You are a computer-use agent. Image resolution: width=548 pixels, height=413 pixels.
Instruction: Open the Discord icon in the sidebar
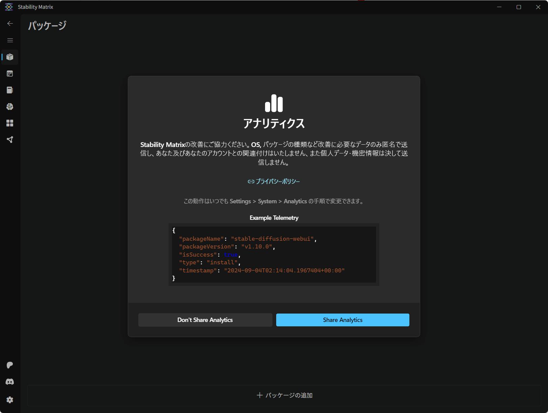[10, 382]
